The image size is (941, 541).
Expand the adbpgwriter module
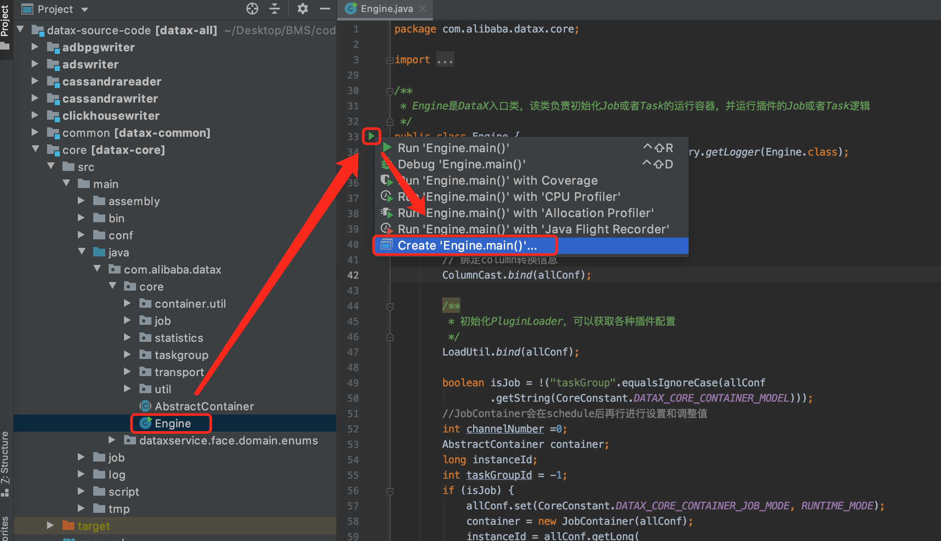tap(35, 47)
